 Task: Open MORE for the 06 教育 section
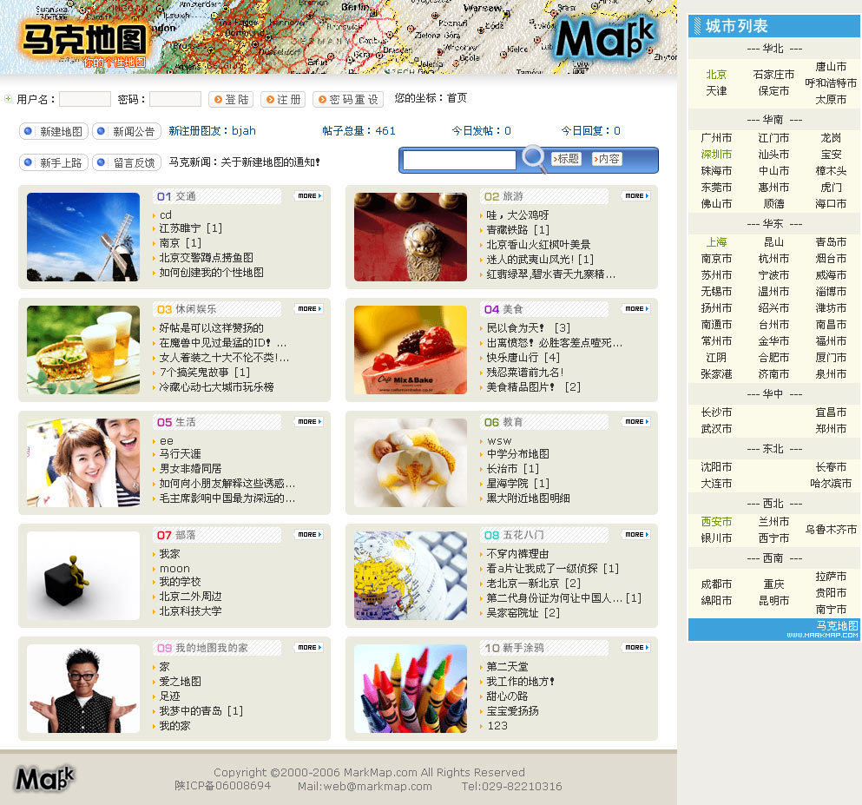[x=636, y=422]
